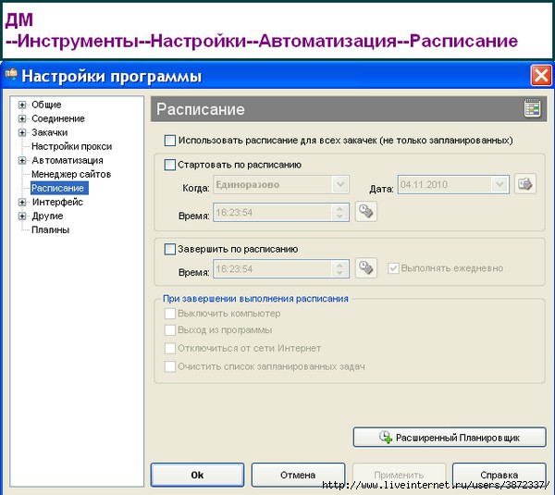Screen dimensions: 555x495
Task: Enable Использовать расписание для всех закачек
Action: pyautogui.click(x=170, y=141)
